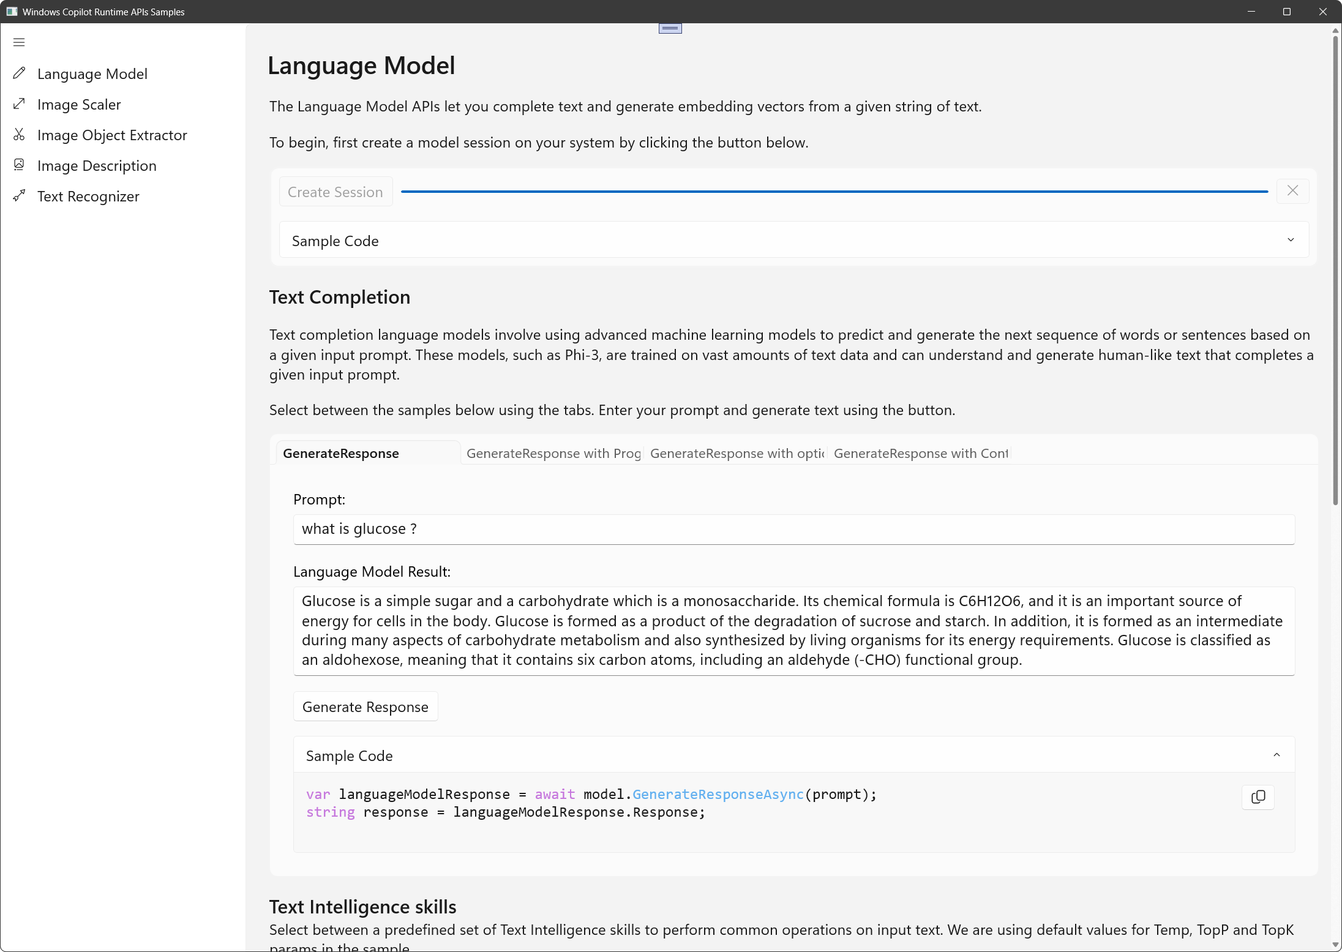Switch to GenerateResponse with Progress tab
1342x952 pixels.
click(553, 454)
